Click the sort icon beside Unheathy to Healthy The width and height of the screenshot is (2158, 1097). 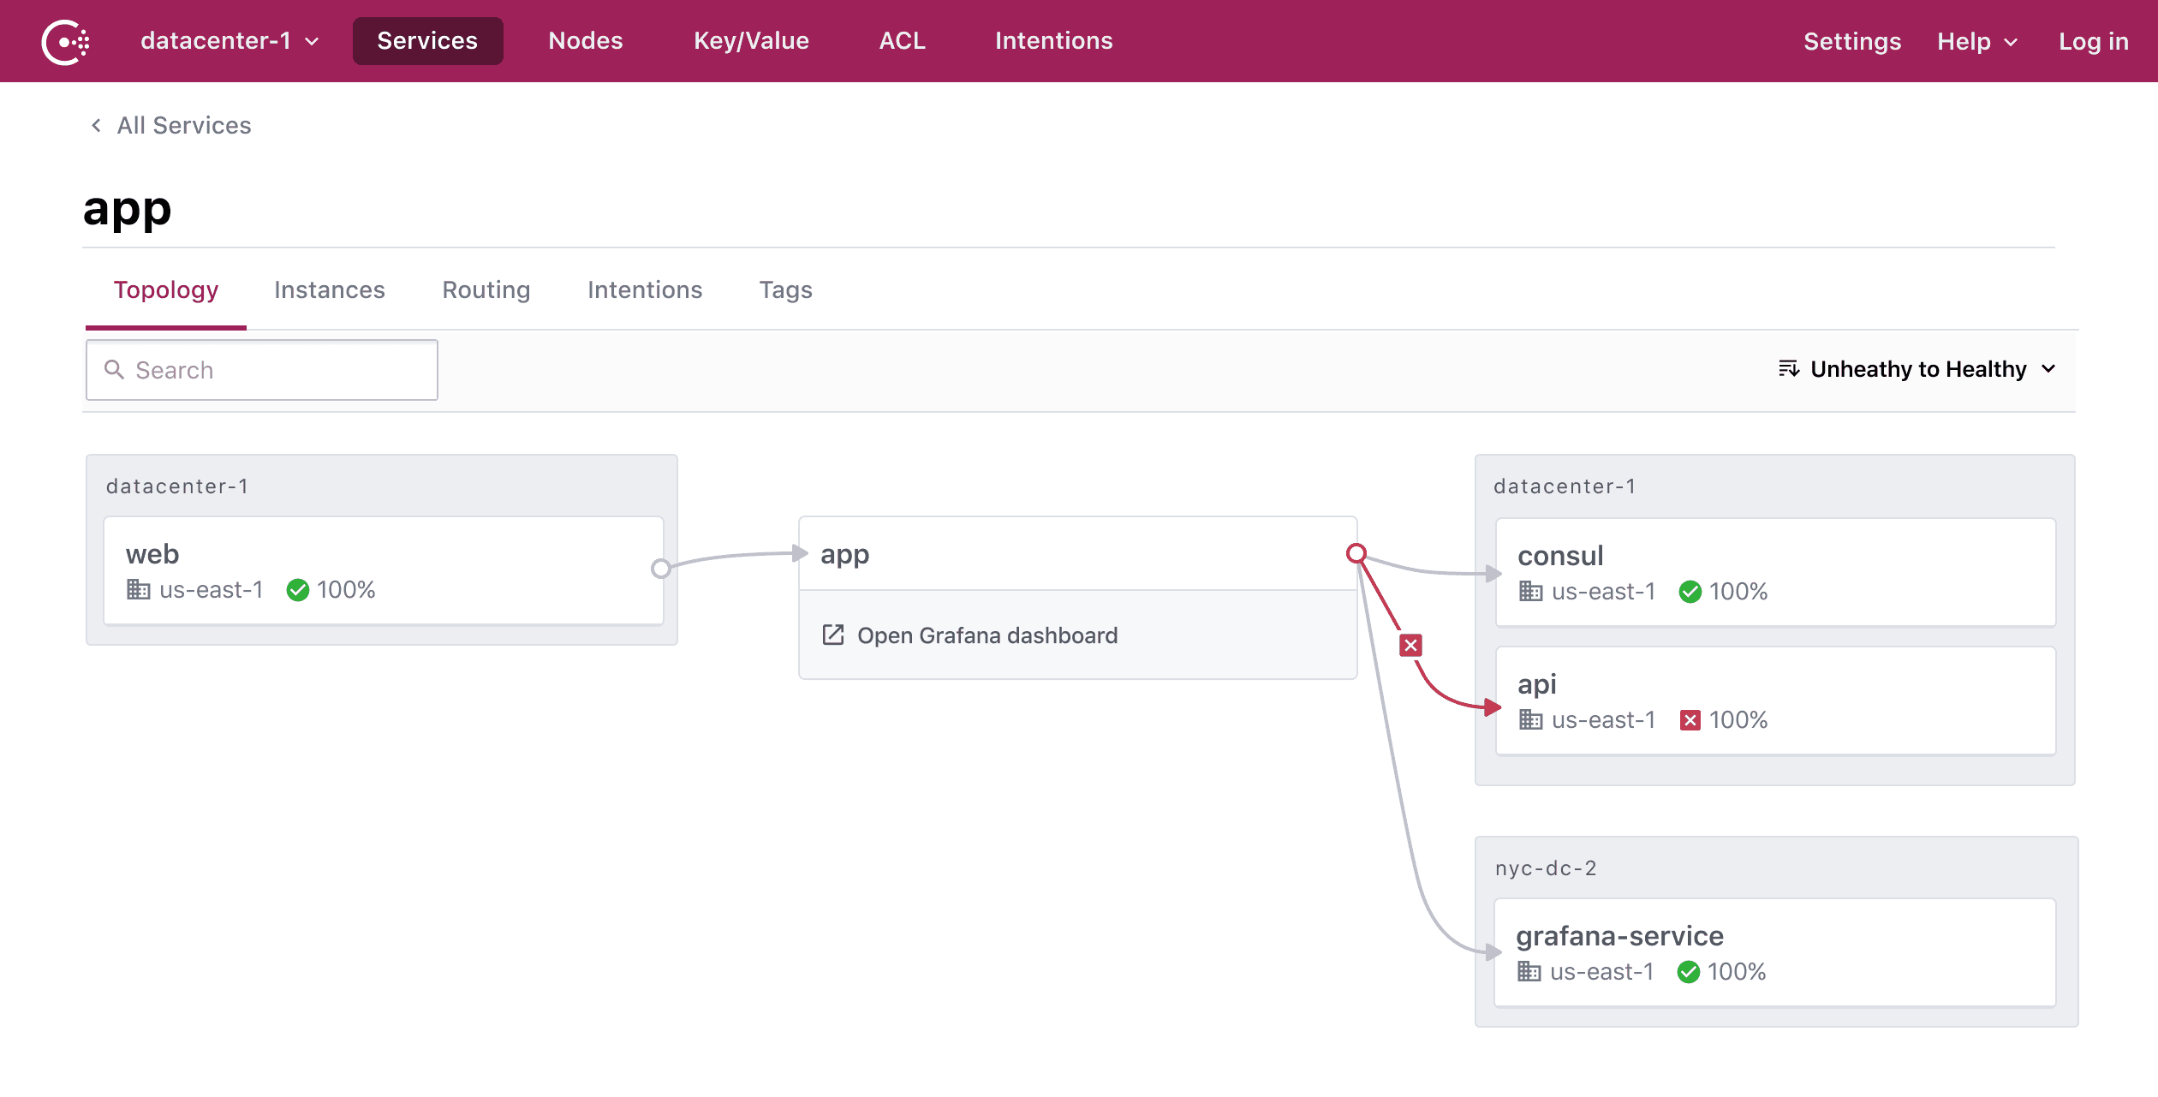pos(1788,369)
